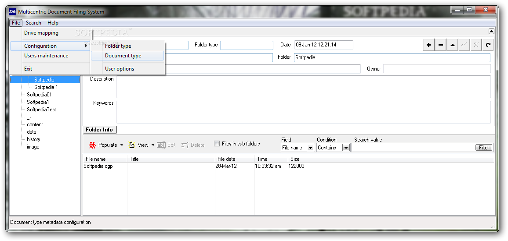Click the status bar text about Document type metadata
Viewport: 508px width, 241px height.
point(51,222)
